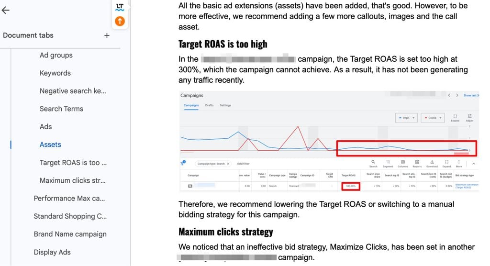Click the Target ROAS column header

(348, 176)
